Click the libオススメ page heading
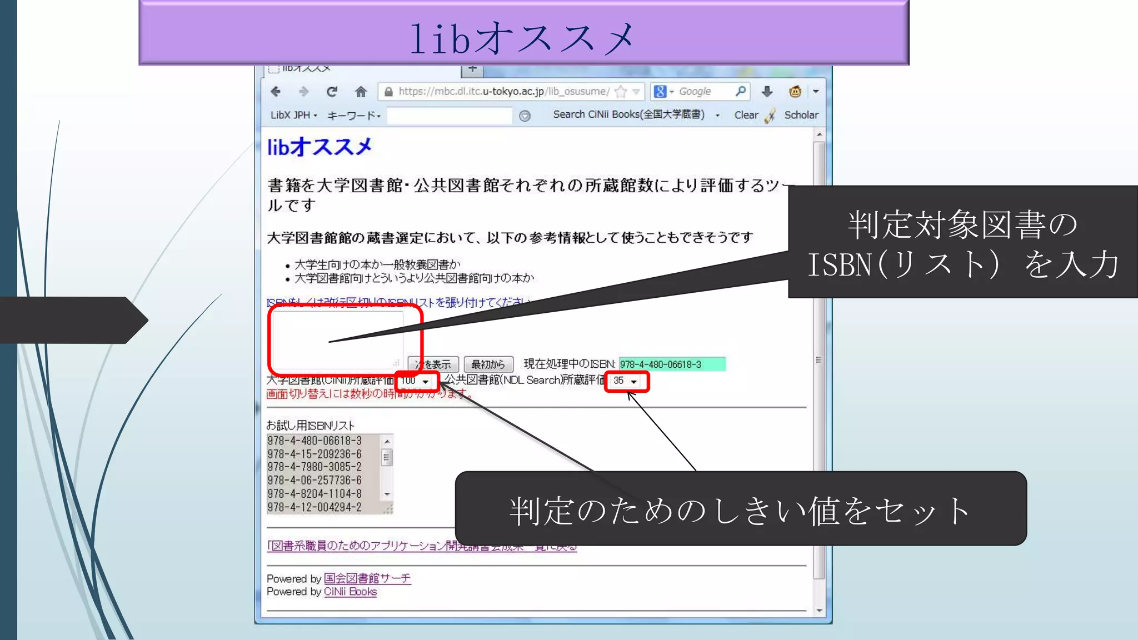Screen dimensions: 1138x640 320,147
